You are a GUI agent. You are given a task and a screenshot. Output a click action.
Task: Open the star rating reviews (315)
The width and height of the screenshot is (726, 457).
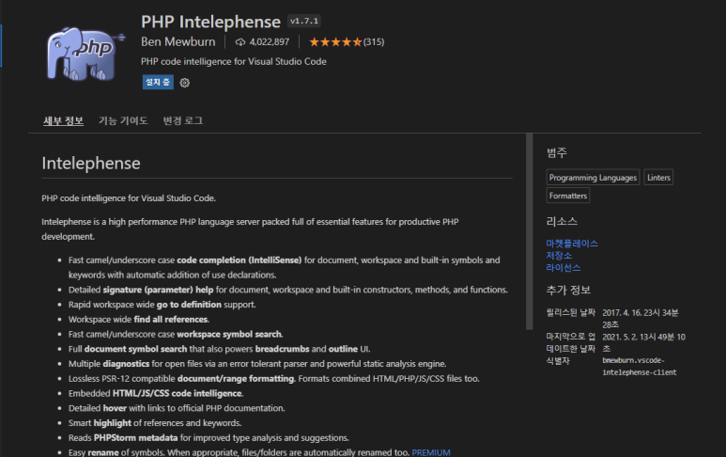coord(347,42)
